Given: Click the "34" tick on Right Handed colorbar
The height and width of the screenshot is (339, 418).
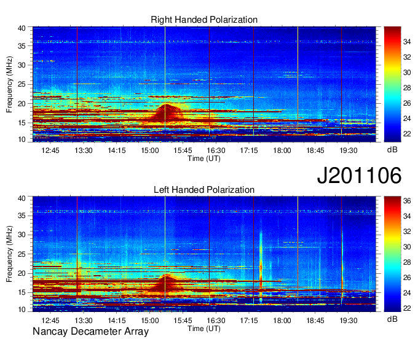Looking at the screenshot, I should coord(407,42).
